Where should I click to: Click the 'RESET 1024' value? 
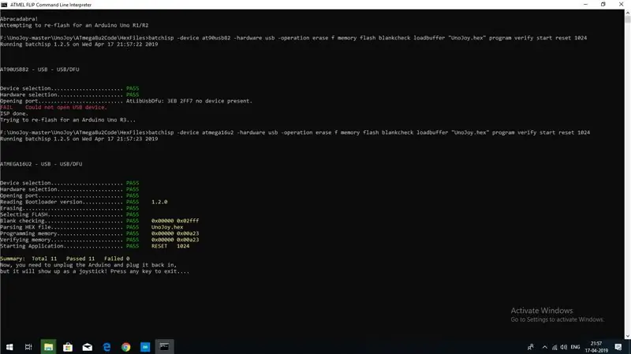170,246
